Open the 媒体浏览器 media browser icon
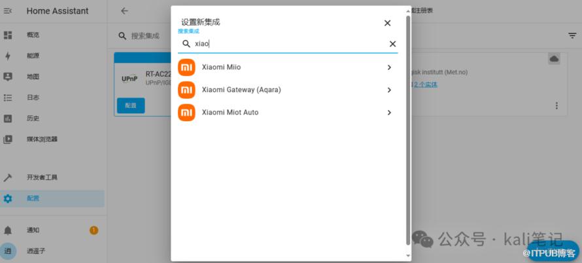This screenshot has width=582, height=263. click(8, 139)
